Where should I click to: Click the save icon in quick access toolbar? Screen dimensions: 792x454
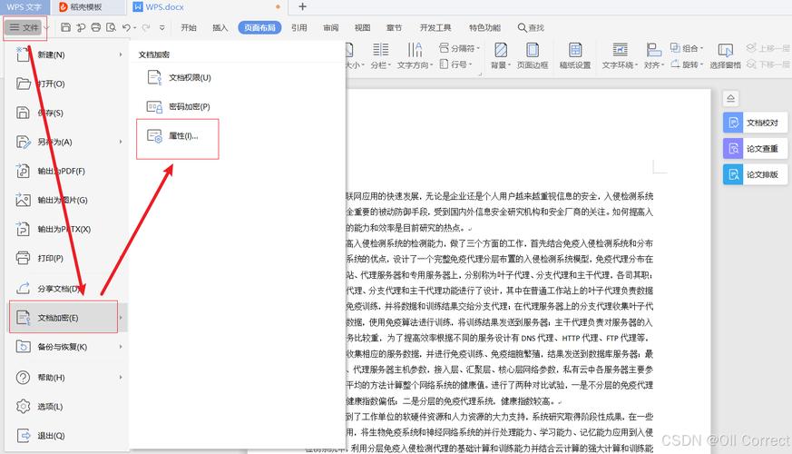(66, 28)
